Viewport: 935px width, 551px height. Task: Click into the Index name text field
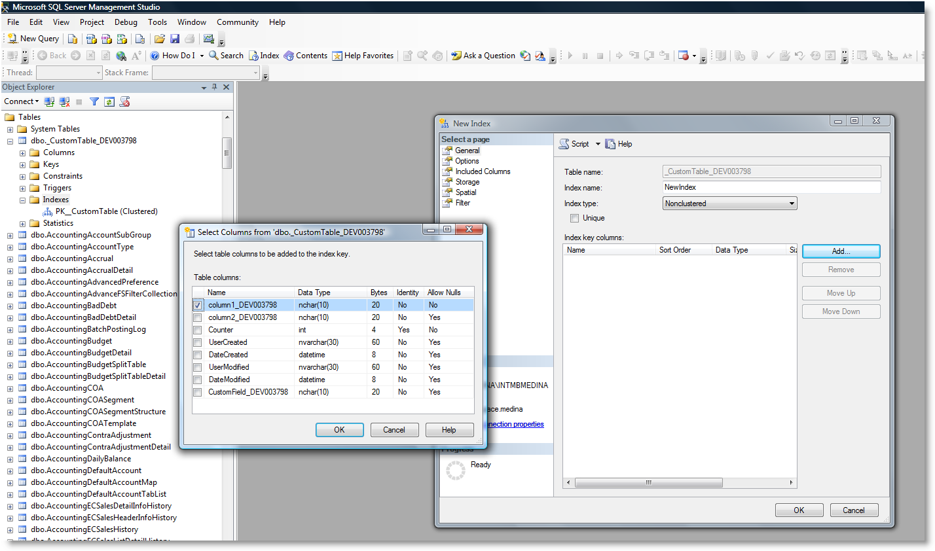[771, 187]
